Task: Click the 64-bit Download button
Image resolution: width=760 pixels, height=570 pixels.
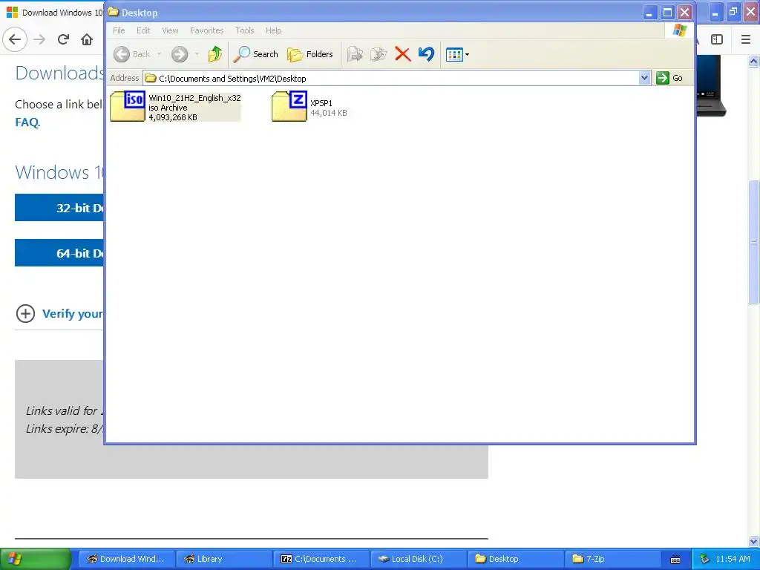Action: point(59,253)
